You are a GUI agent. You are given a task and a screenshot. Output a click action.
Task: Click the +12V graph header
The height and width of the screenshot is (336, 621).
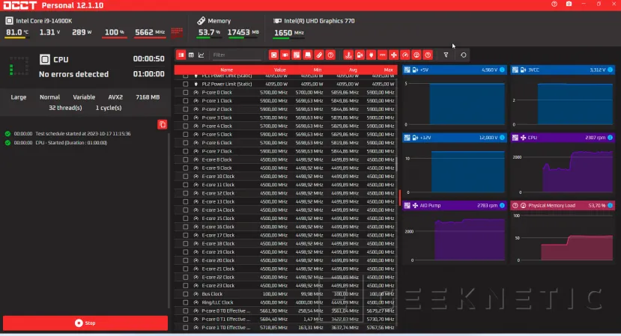pos(454,138)
